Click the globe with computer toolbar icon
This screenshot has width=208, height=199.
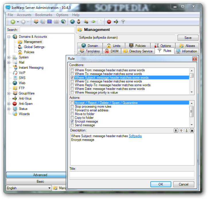pyautogui.click(x=63, y=21)
